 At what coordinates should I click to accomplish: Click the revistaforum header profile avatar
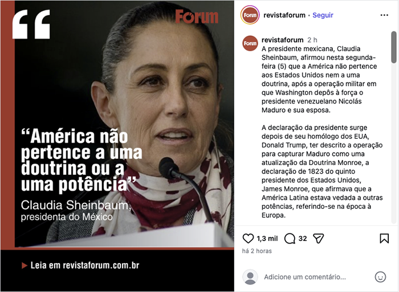(x=250, y=15)
